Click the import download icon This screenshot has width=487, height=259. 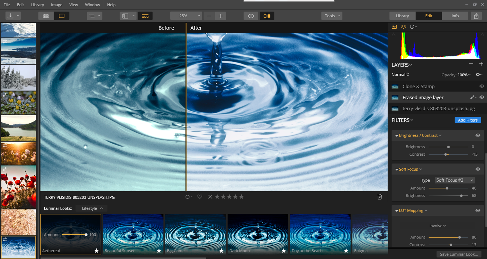click(x=10, y=16)
